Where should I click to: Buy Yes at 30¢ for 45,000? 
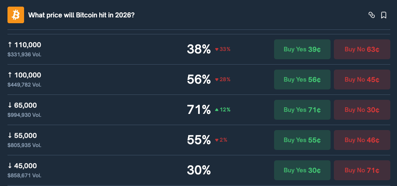pyautogui.click(x=302, y=170)
